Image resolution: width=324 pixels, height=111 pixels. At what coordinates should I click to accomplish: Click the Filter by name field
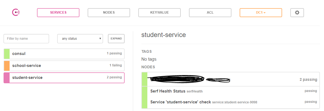pos(26,39)
